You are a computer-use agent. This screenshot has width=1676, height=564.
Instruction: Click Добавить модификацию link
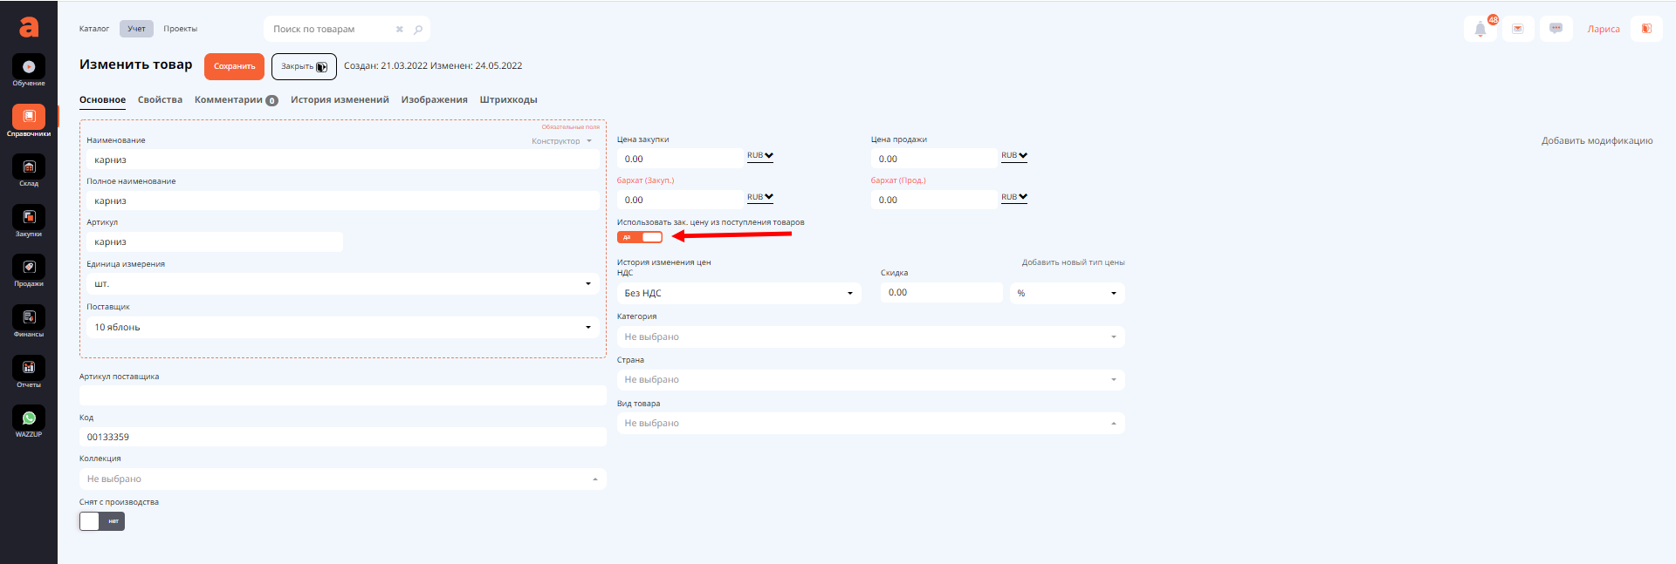pos(1597,141)
